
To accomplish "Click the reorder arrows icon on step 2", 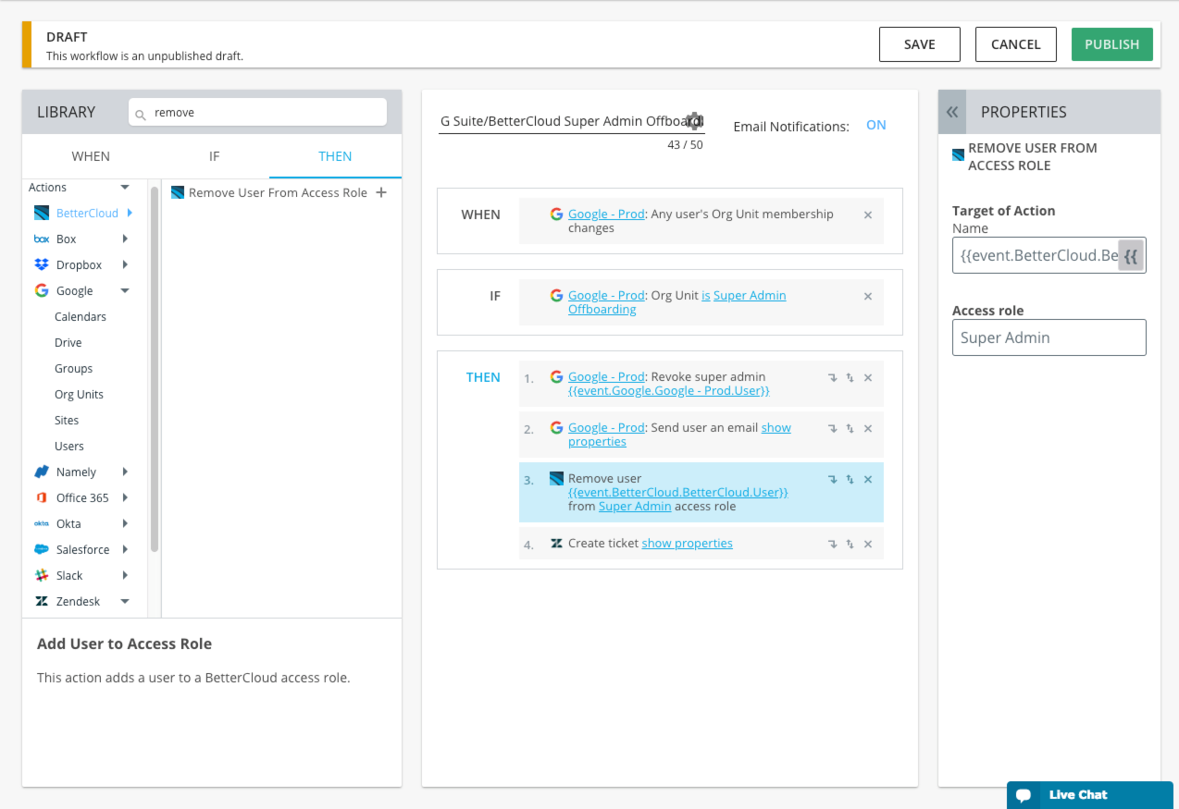I will click(x=850, y=428).
